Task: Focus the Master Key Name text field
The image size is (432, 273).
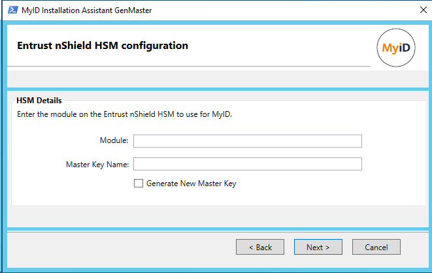Action: (x=248, y=164)
